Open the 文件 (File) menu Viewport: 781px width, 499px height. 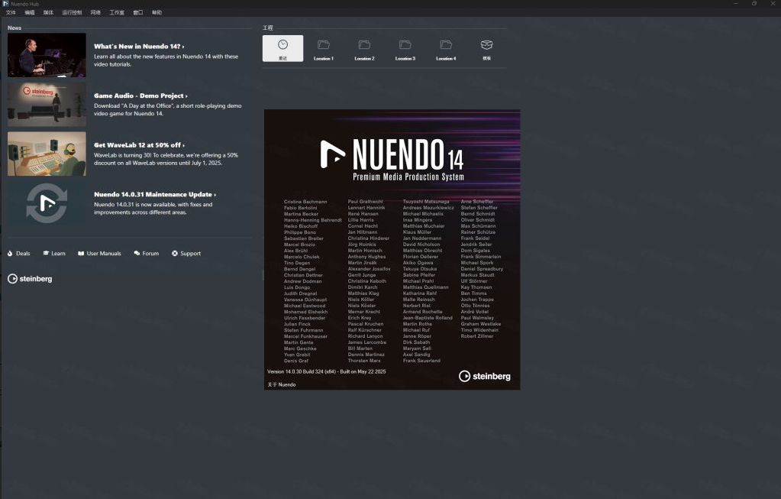[11, 13]
